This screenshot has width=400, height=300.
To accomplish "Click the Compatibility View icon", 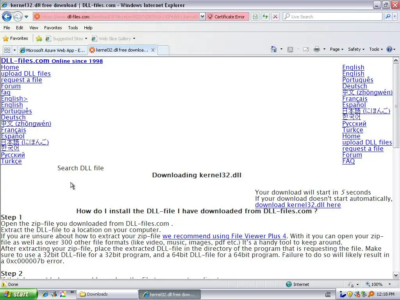I will coord(255,16).
